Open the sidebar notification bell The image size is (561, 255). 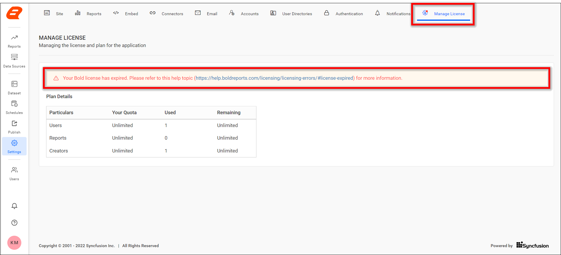pyautogui.click(x=14, y=206)
